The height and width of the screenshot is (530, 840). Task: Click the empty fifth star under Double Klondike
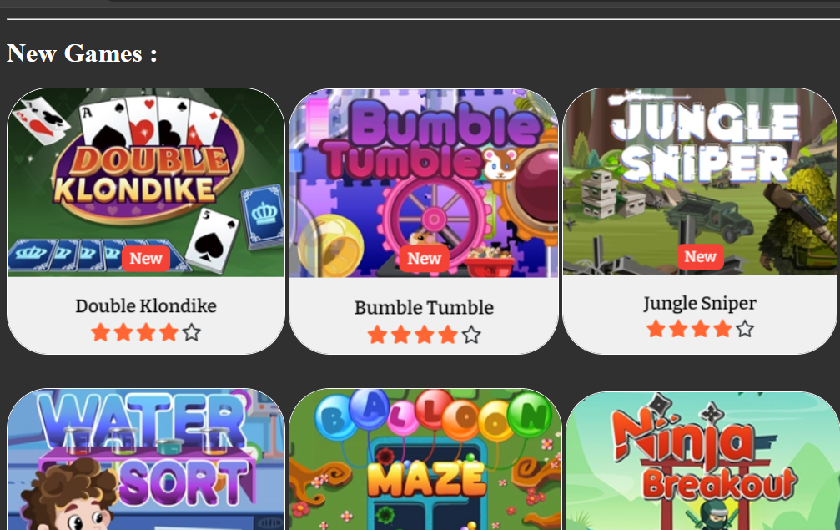pos(191,332)
